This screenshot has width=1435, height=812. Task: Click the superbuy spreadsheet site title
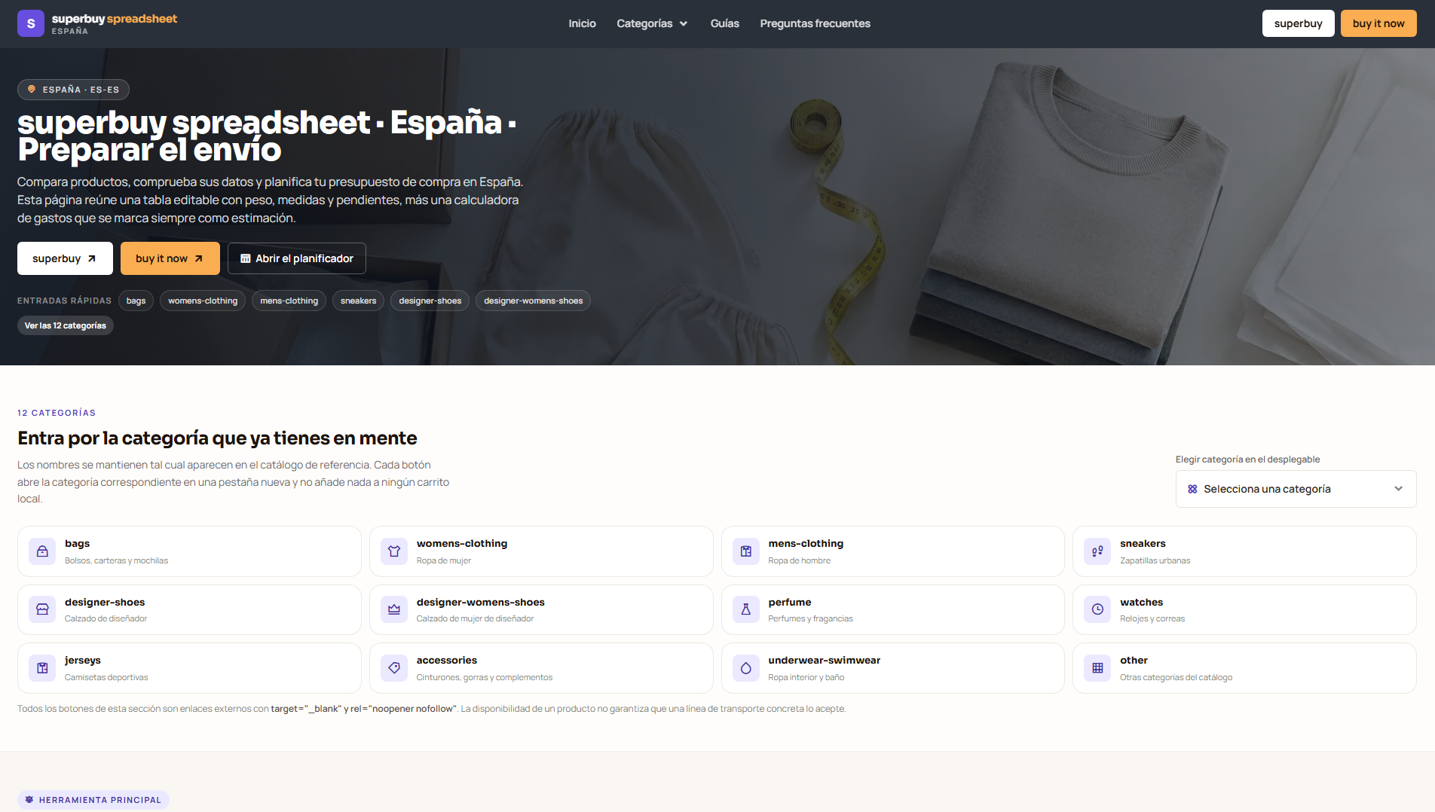tap(115, 19)
